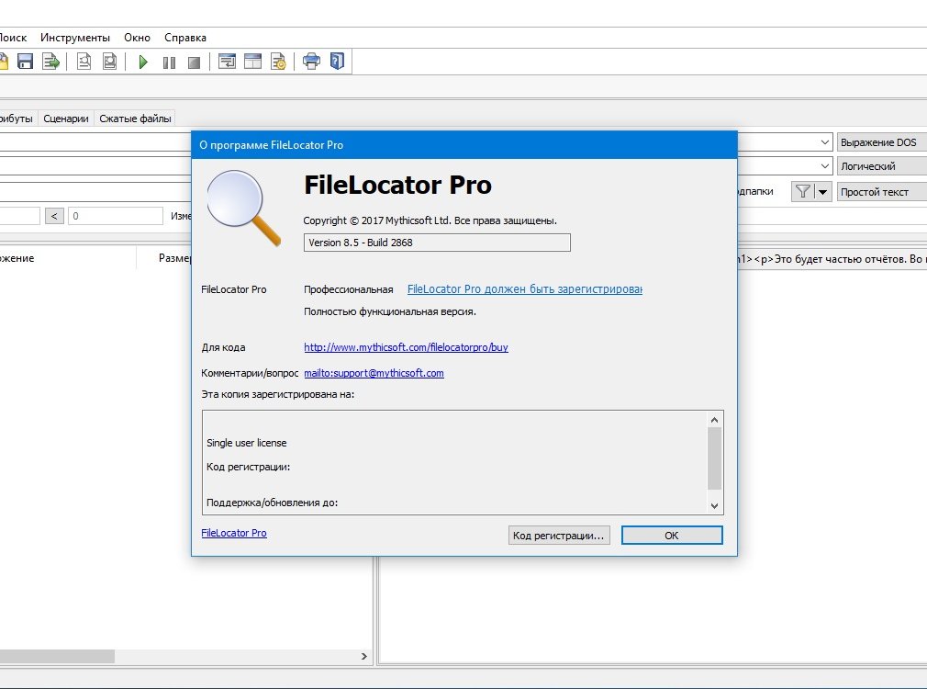Screen dimensions: 927x689
Task: Click the Save (floppy disk) toolbar icon
Action: 25,61
